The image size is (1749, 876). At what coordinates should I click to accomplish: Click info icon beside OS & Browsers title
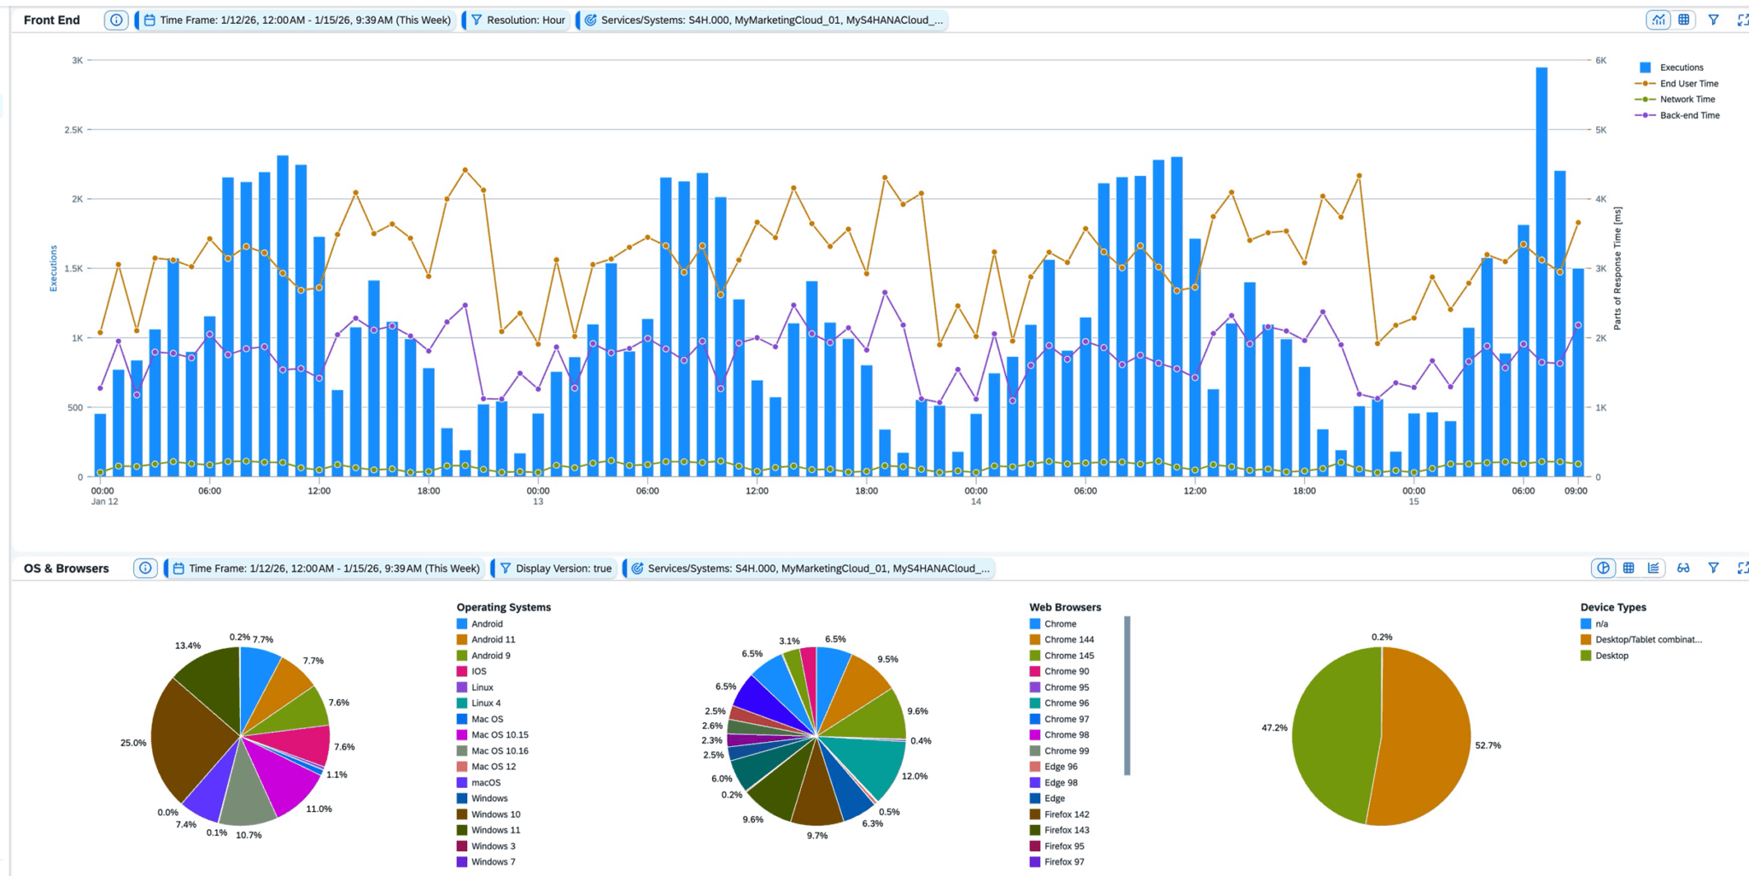(x=145, y=568)
